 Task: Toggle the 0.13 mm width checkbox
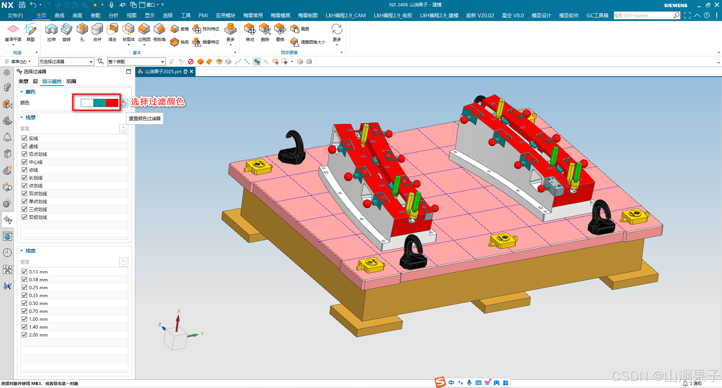tap(24, 272)
